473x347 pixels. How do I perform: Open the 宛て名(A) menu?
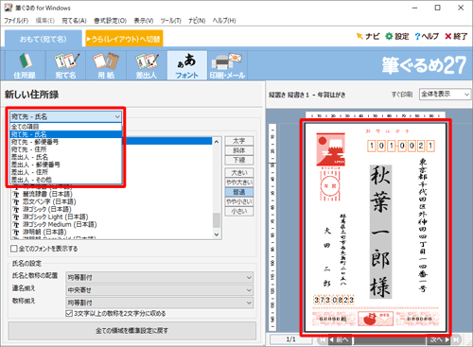pos(74,21)
